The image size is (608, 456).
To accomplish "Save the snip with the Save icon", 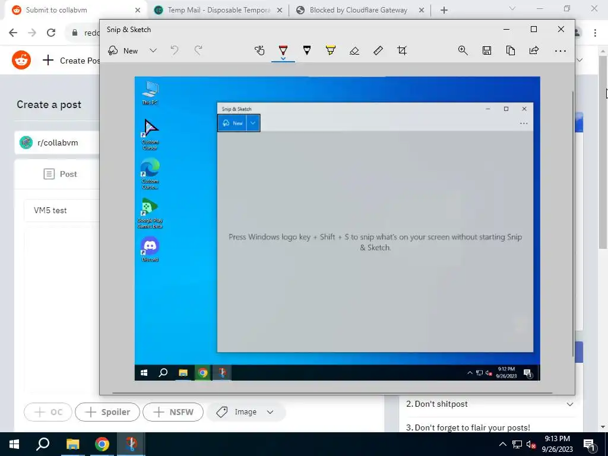I will (x=487, y=50).
